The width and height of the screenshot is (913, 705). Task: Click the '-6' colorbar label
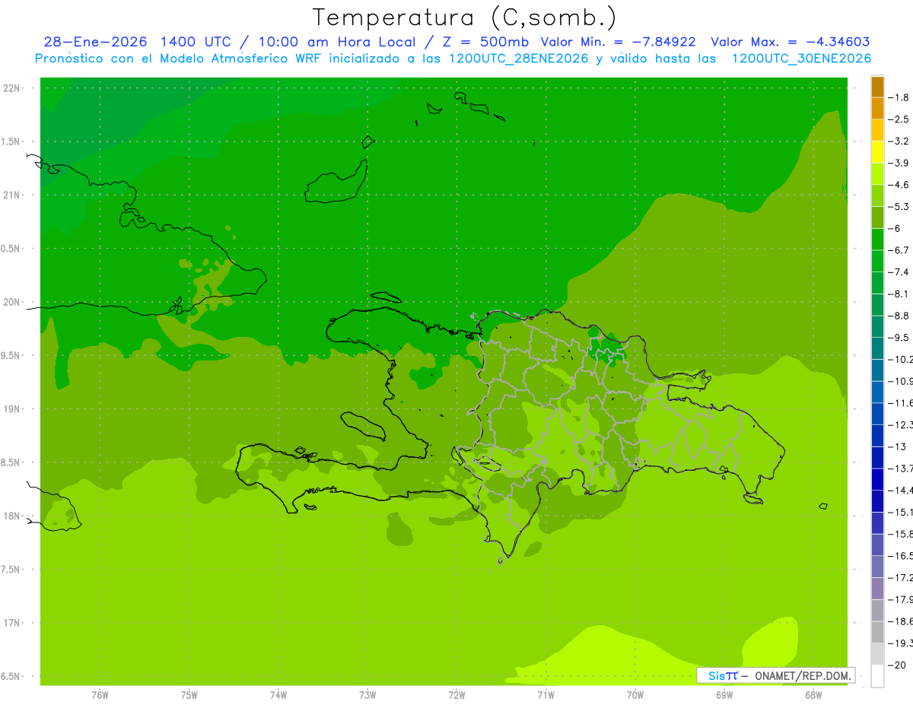tap(896, 228)
